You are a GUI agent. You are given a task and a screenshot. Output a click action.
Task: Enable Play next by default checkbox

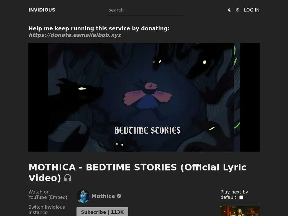(x=241, y=197)
